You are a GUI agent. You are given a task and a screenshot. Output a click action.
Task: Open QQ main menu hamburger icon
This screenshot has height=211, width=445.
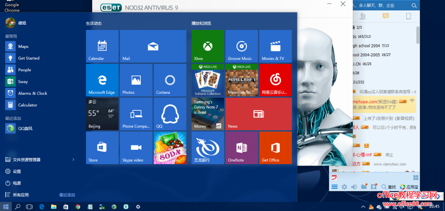(335, 187)
